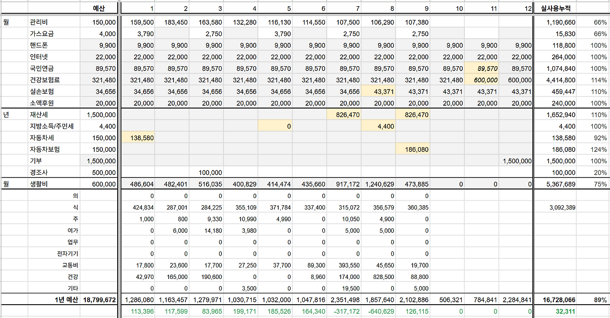Click 경조사 month 3 cell 100,000

click(210, 173)
